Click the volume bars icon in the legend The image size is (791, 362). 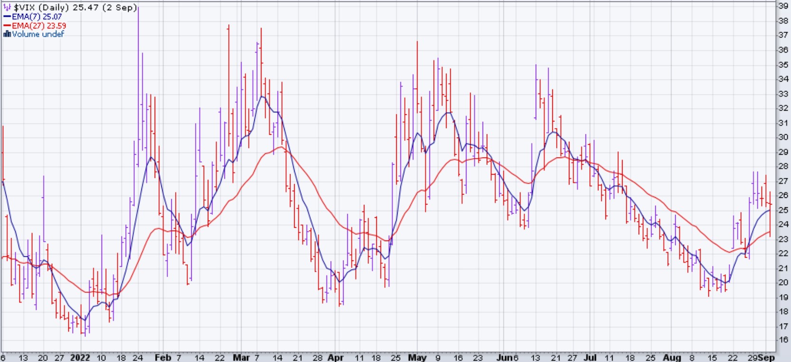click(x=7, y=34)
